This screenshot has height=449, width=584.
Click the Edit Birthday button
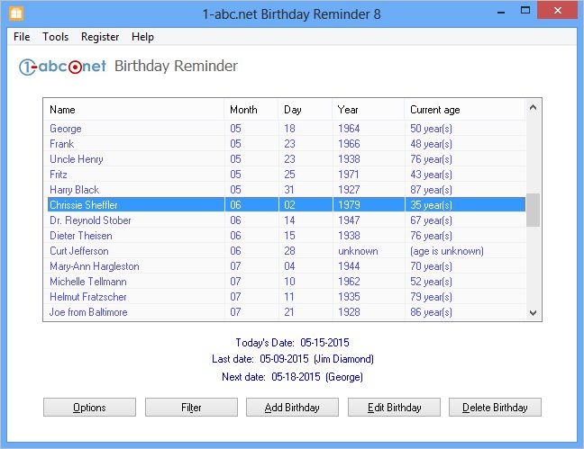[394, 408]
